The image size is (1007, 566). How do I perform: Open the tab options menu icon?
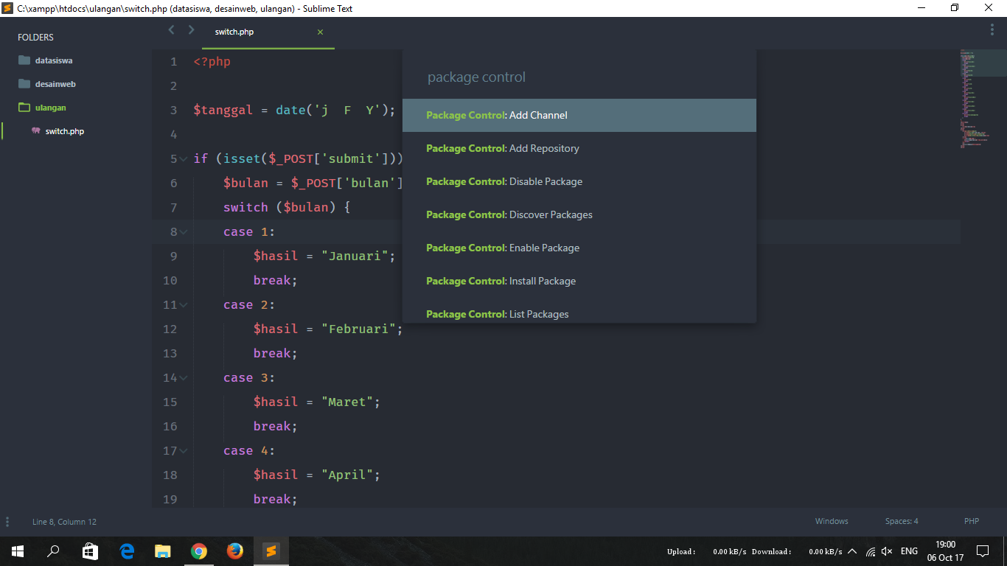[992, 29]
